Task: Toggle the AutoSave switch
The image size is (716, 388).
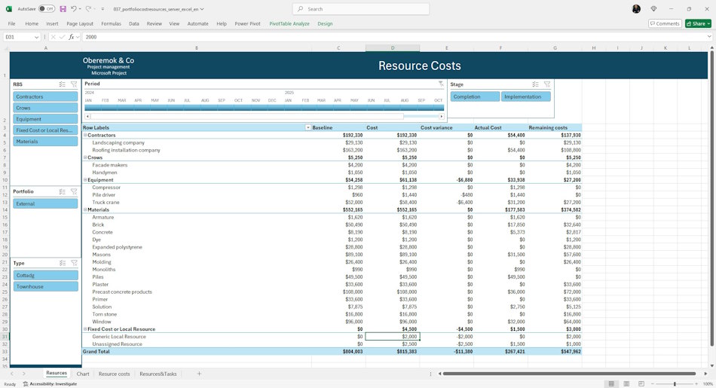Action: (x=47, y=9)
